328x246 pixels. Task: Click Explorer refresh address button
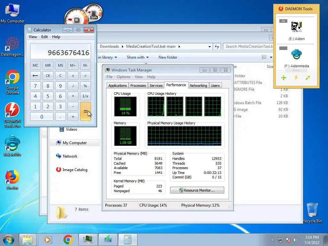pos(217,47)
